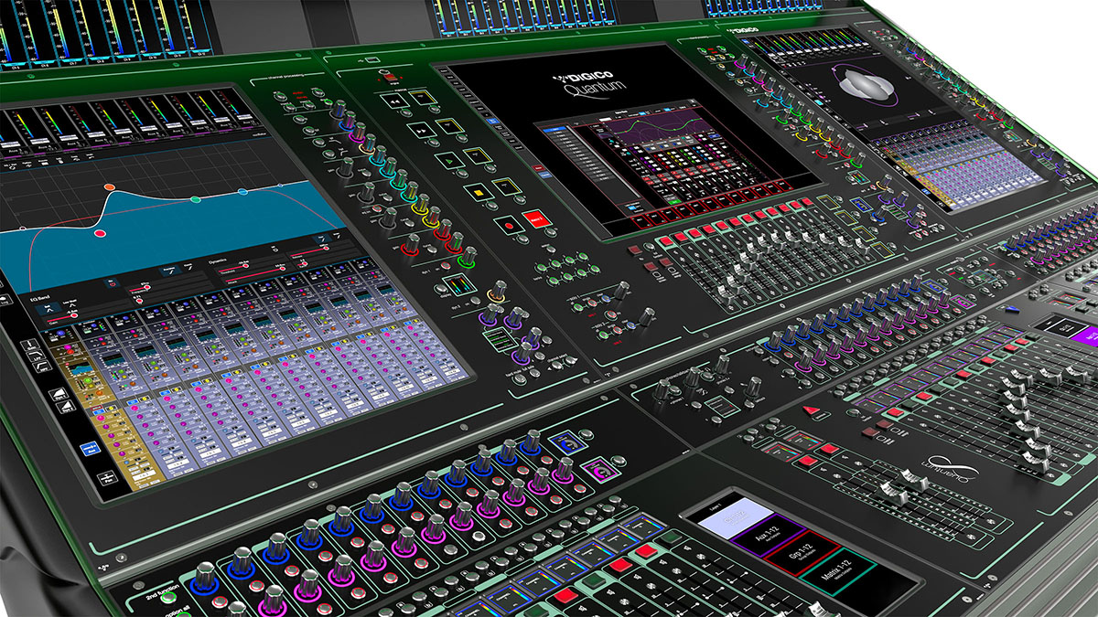Enable the option all switch on the lower-left panel
This screenshot has width=1098, height=617.
pyautogui.click(x=186, y=613)
